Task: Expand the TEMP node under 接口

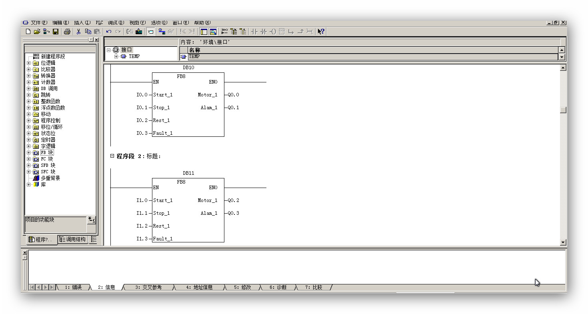Action: click(116, 56)
